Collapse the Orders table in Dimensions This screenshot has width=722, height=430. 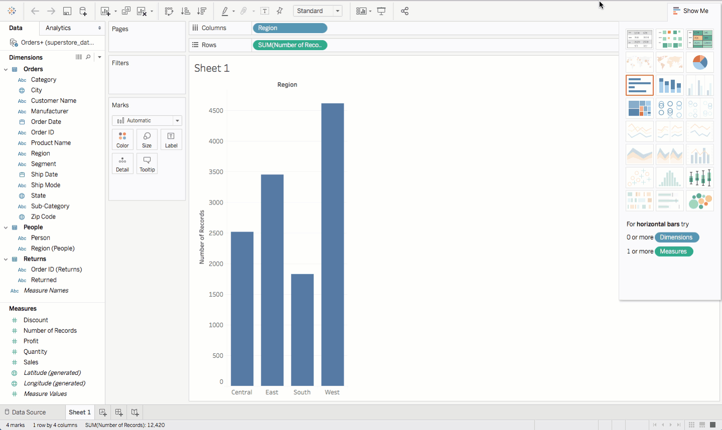(6, 69)
